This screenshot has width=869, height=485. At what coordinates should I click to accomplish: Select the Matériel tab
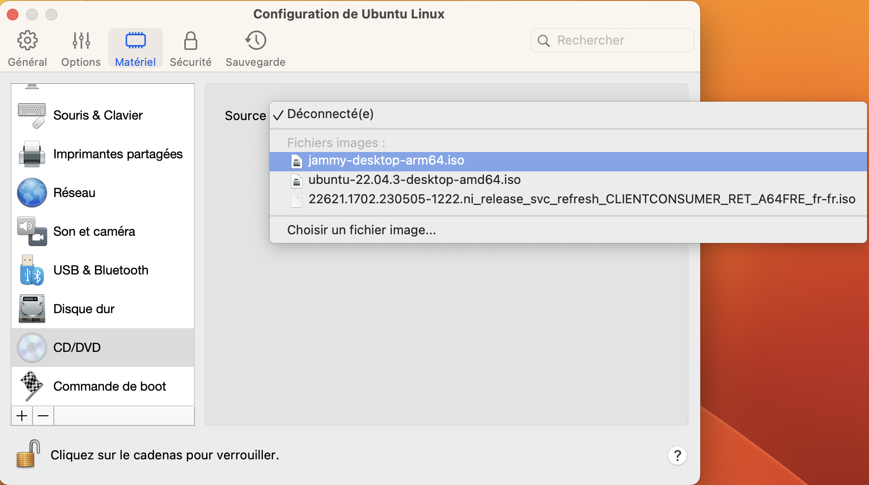[x=135, y=48]
